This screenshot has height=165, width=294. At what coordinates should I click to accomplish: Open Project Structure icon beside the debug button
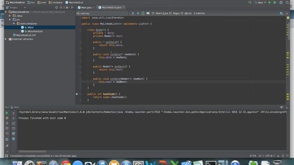[x=281, y=2]
